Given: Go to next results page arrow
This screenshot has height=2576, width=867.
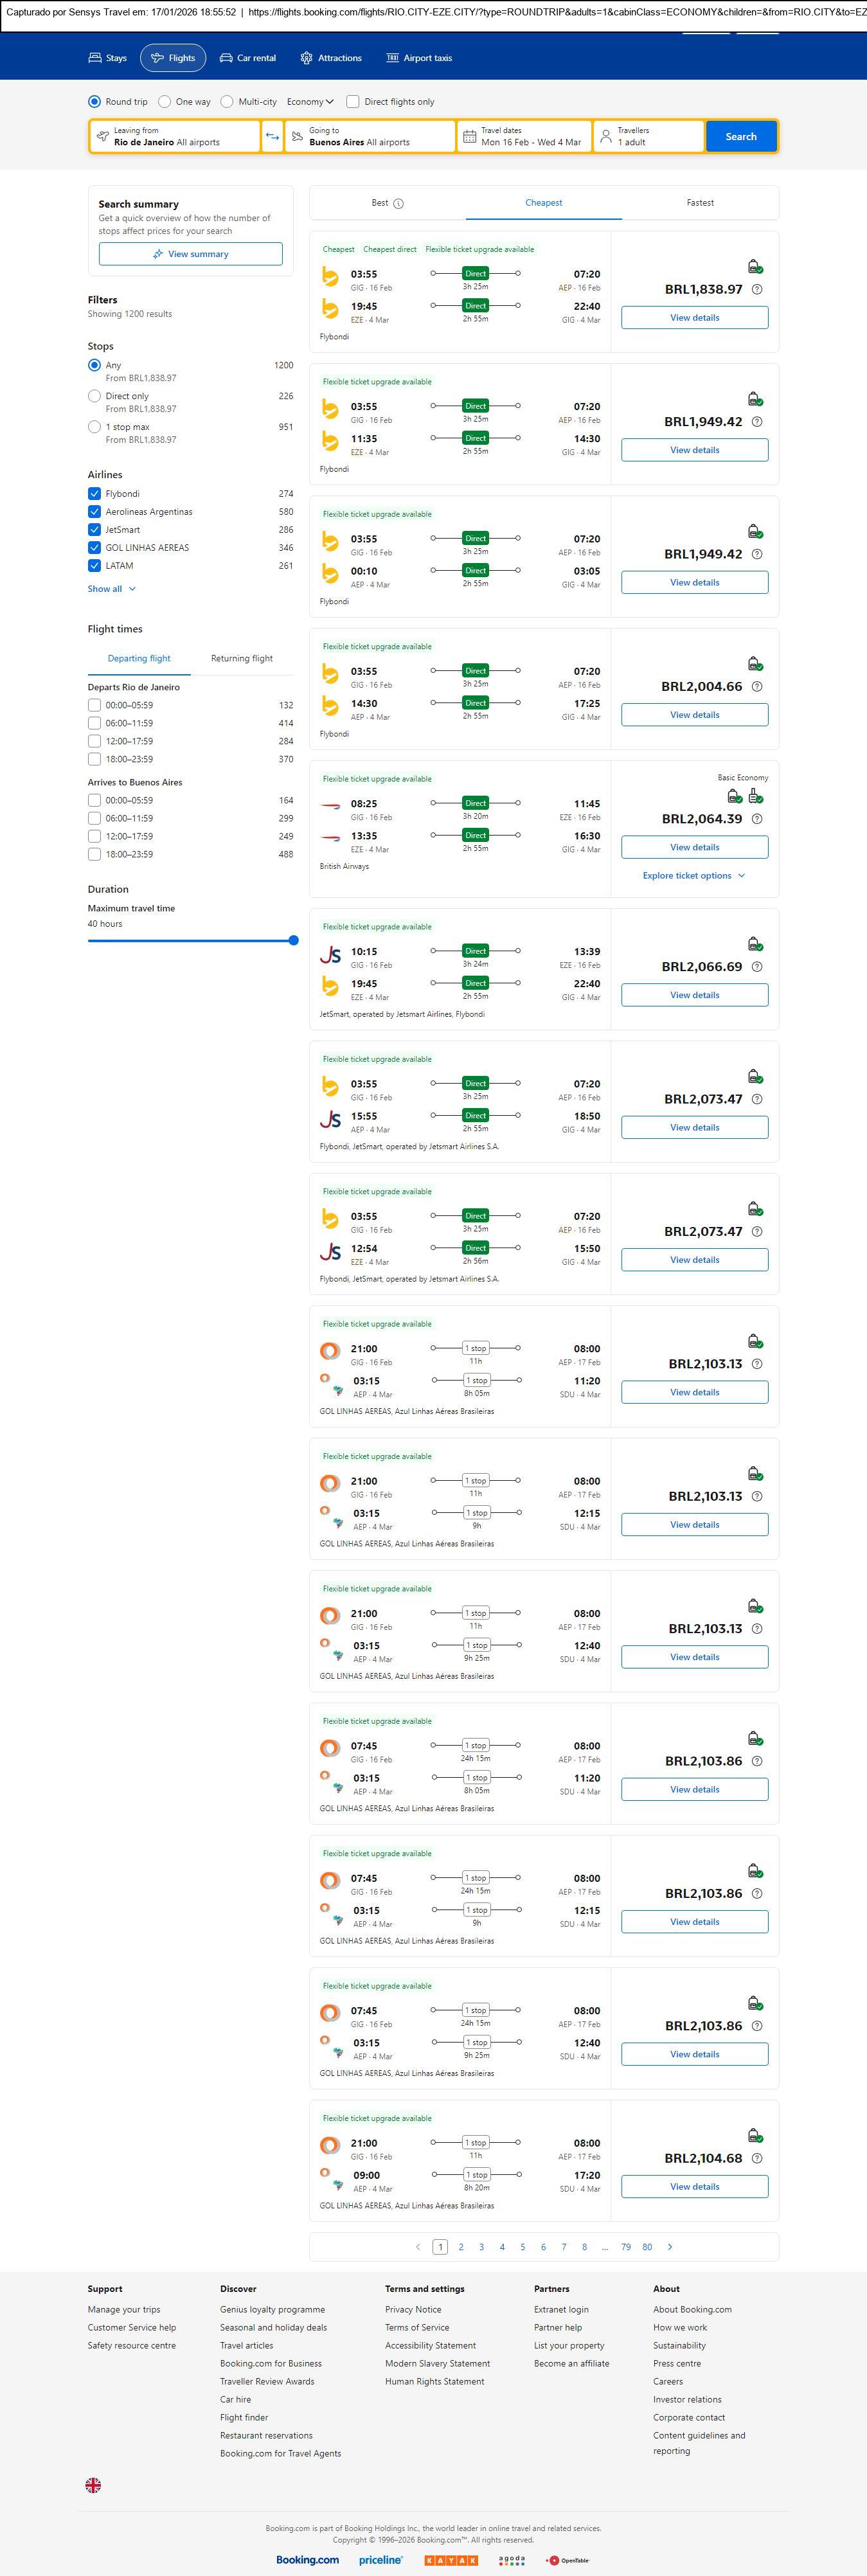Looking at the screenshot, I should click(x=670, y=2247).
